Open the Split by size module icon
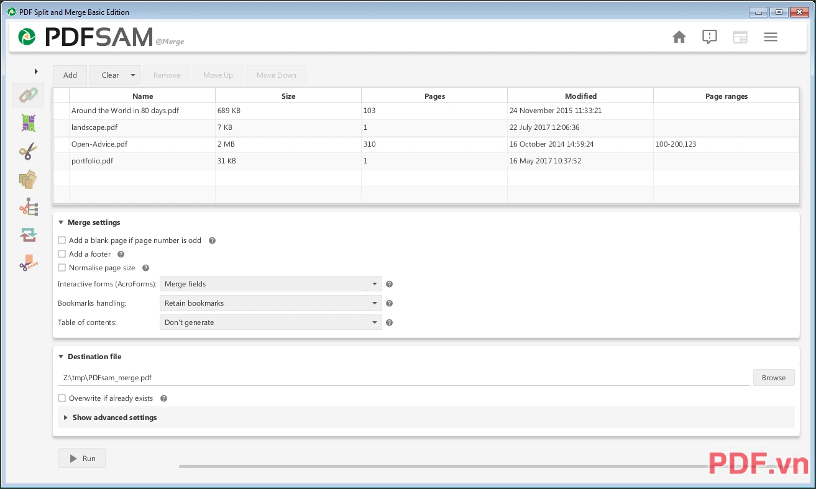This screenshot has height=489, width=816. pos(28,263)
